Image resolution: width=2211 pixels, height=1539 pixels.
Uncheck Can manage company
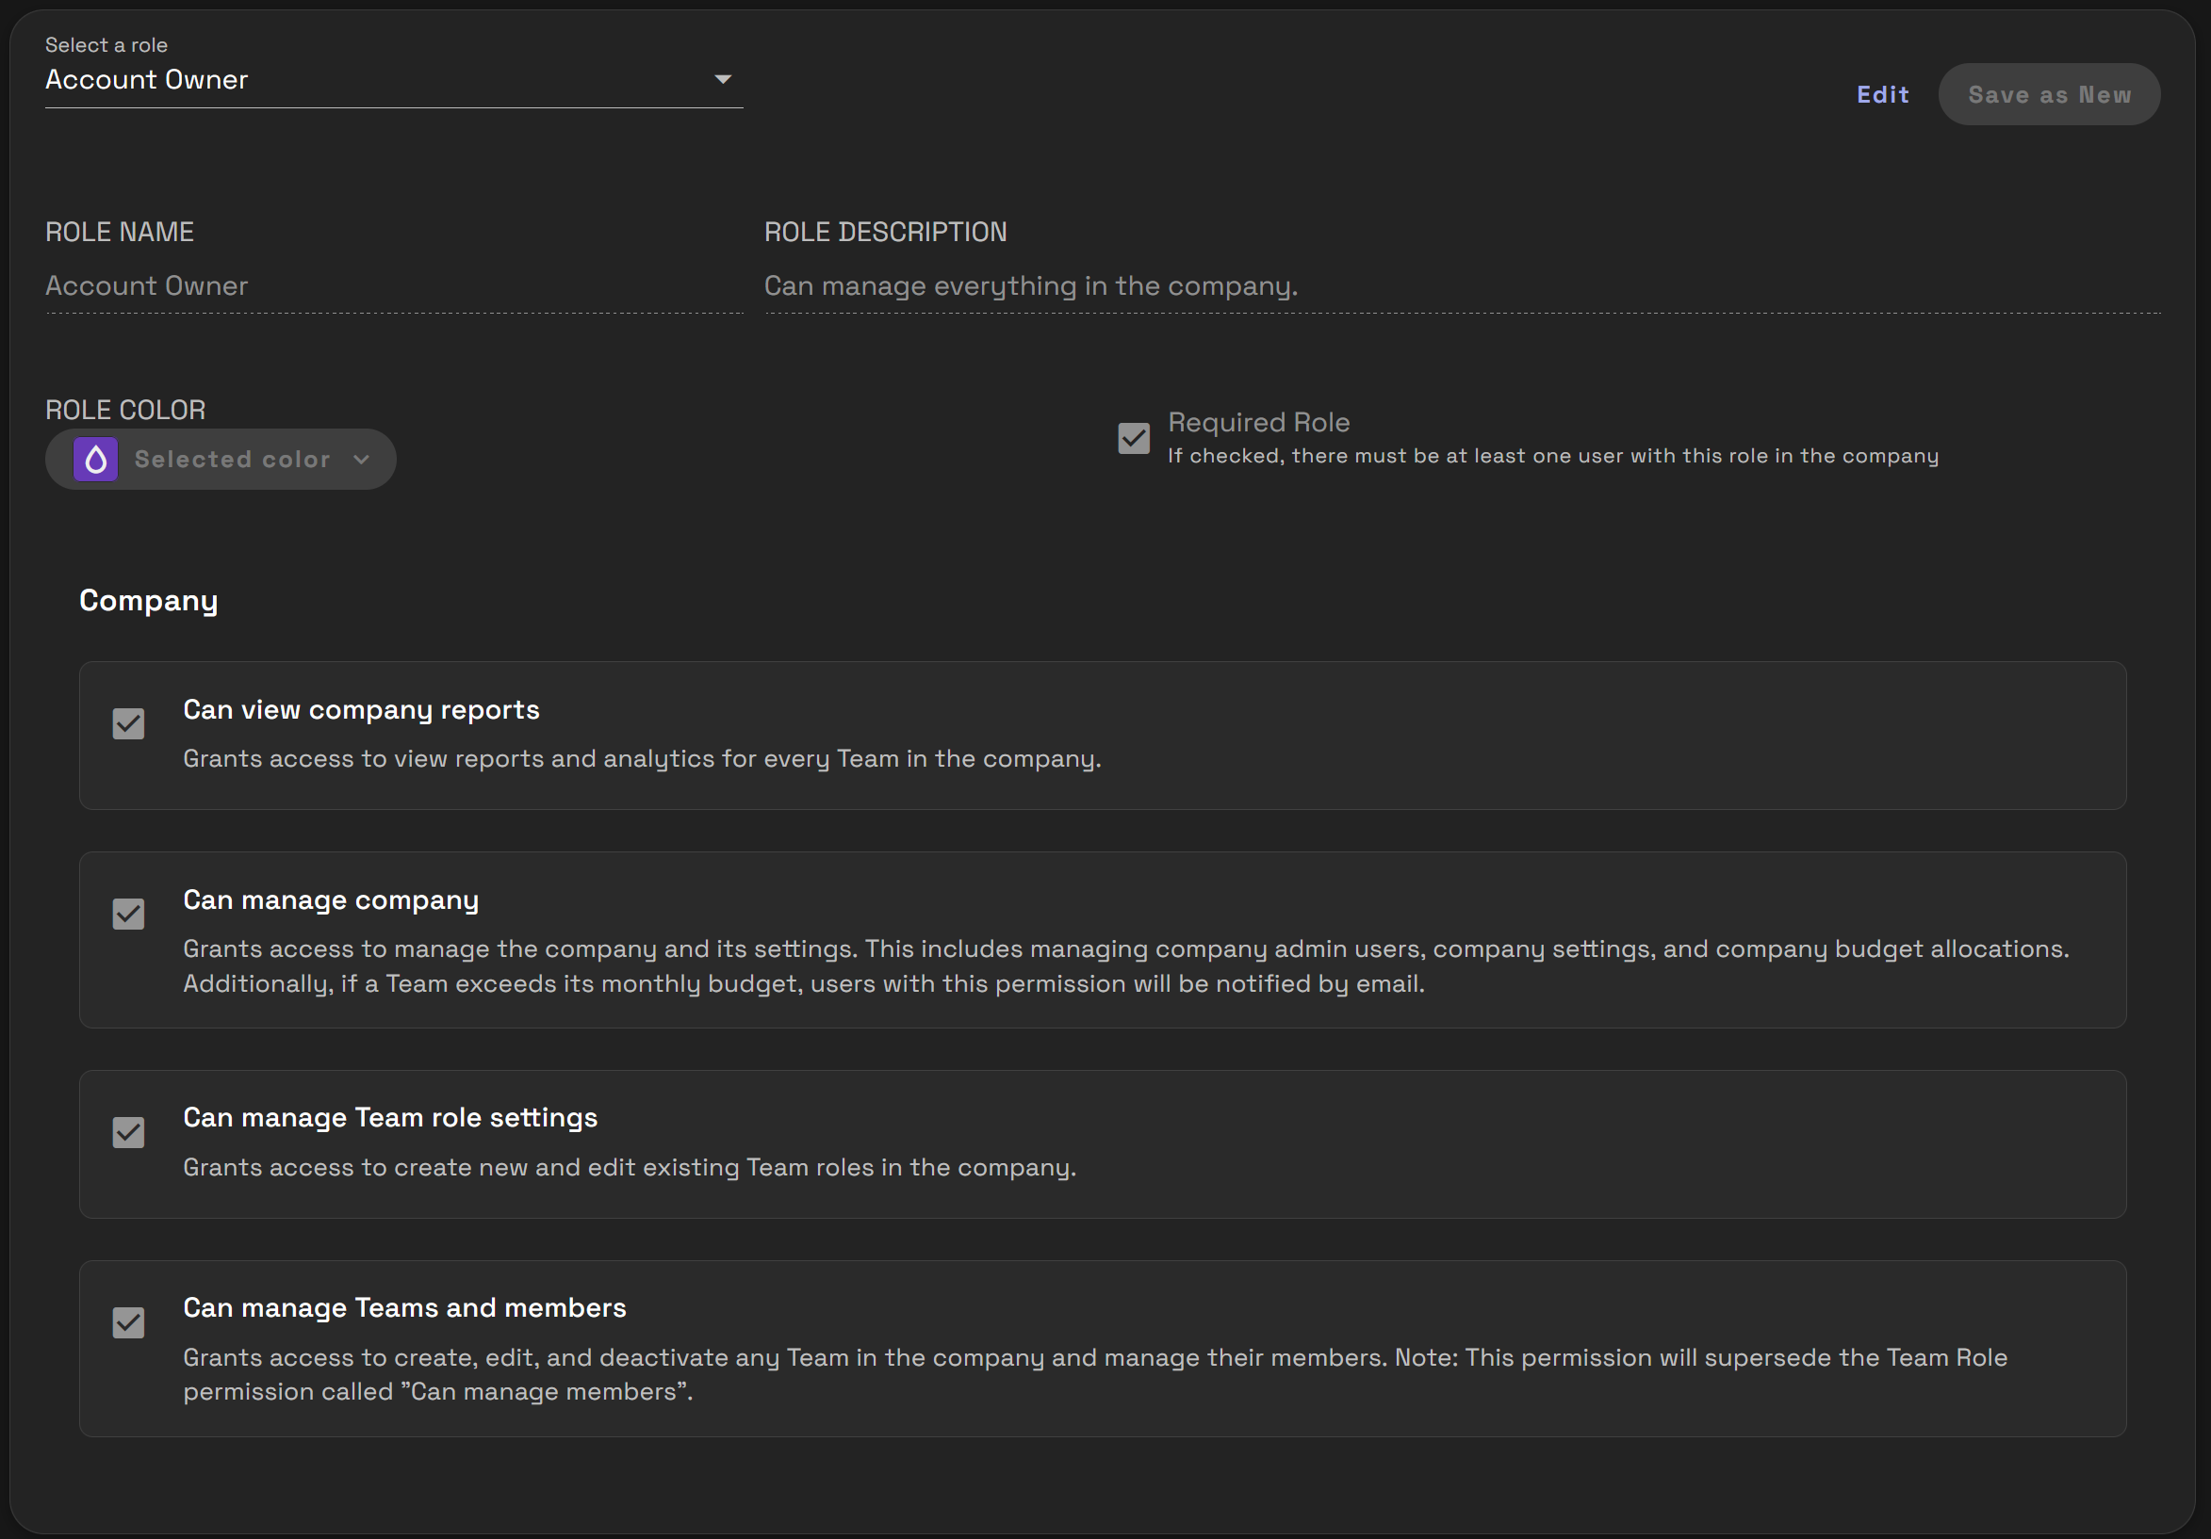[x=128, y=914]
